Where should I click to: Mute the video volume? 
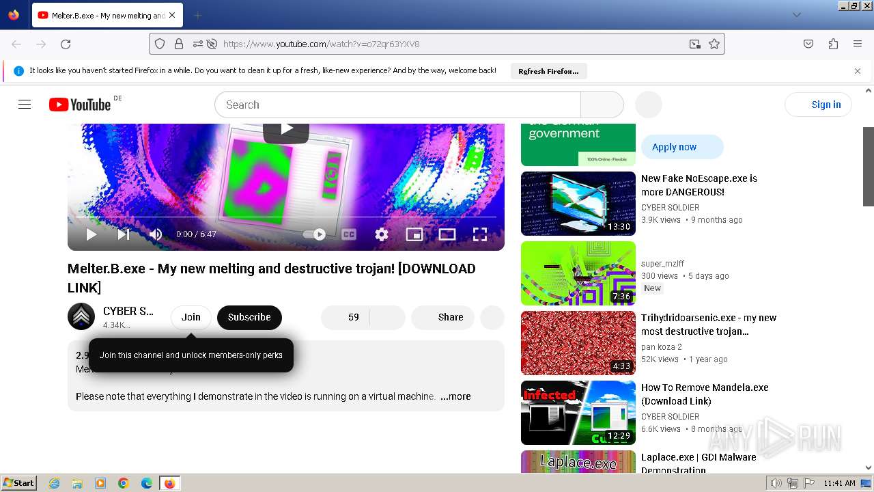point(156,234)
